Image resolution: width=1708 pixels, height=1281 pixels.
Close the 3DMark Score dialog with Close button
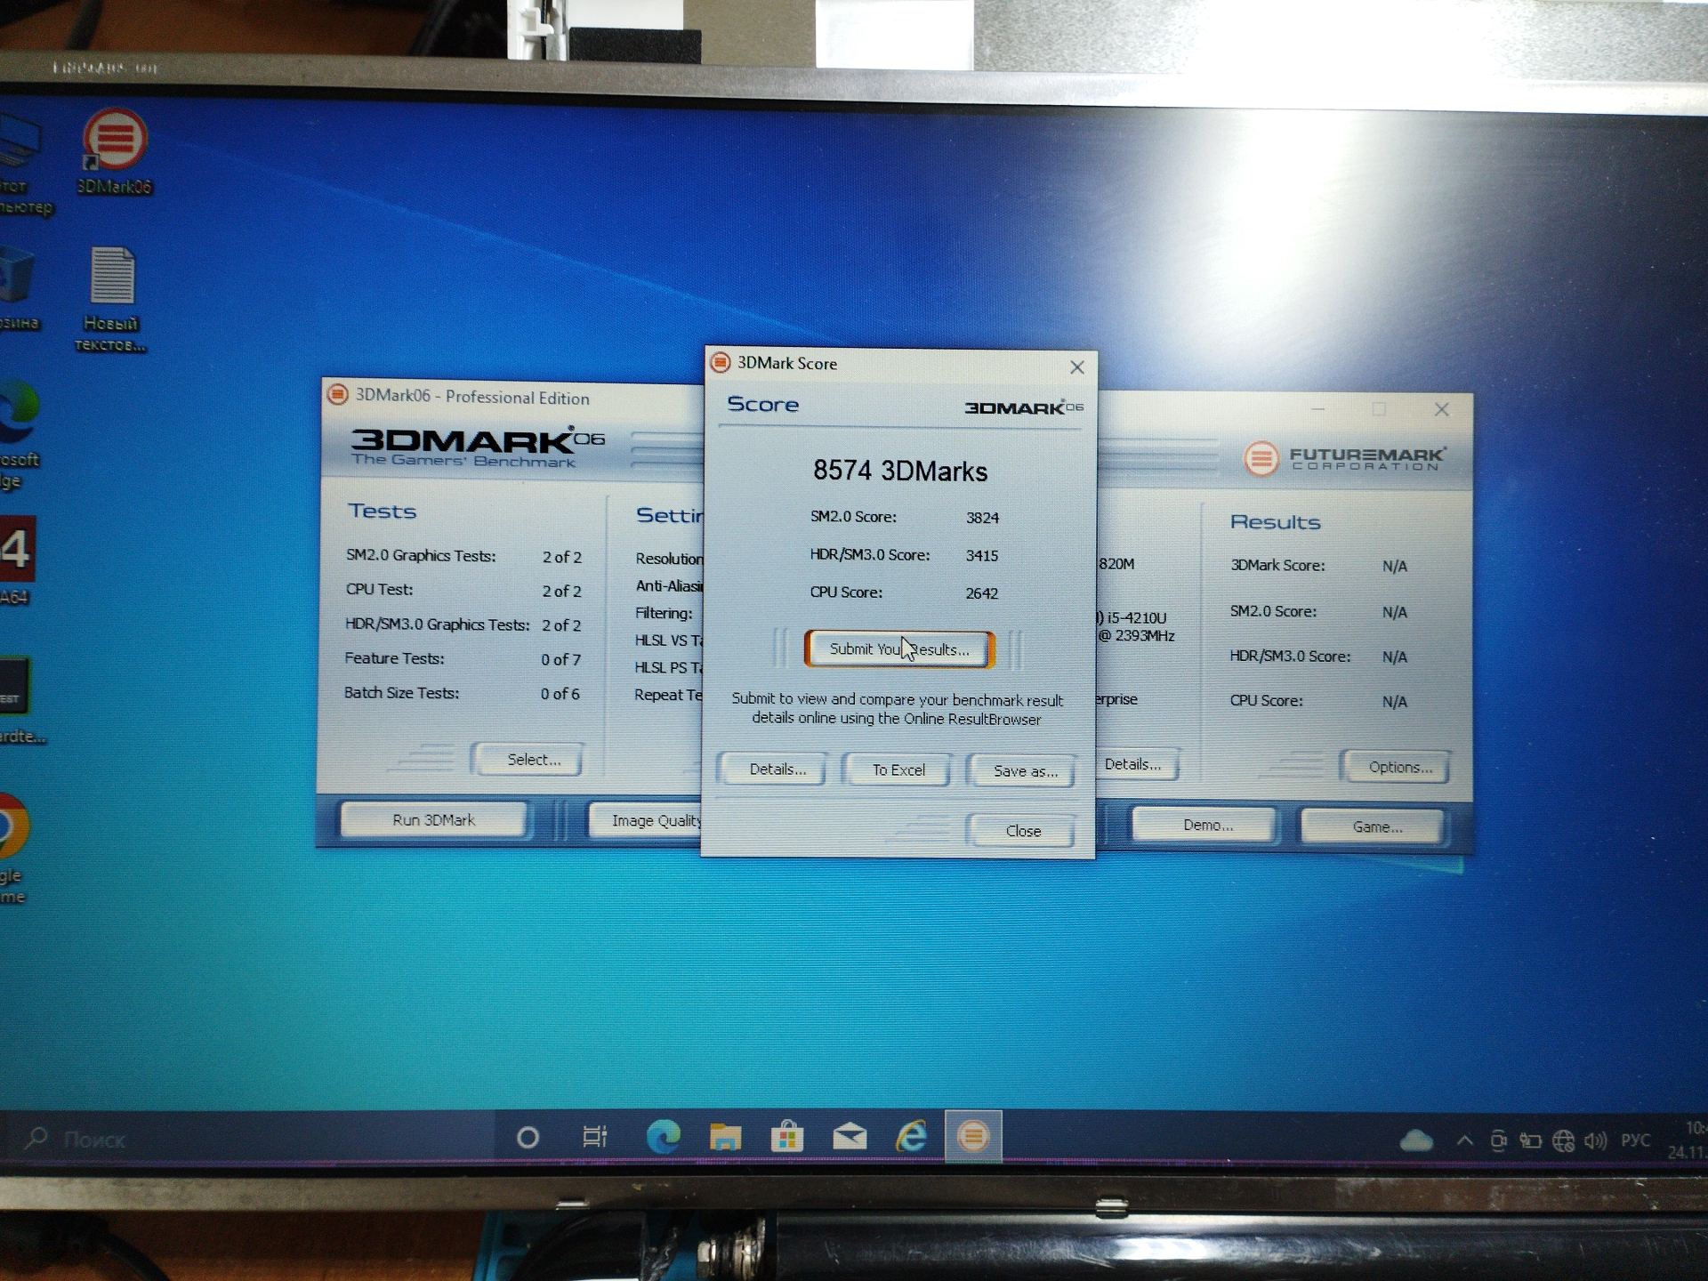(1023, 831)
